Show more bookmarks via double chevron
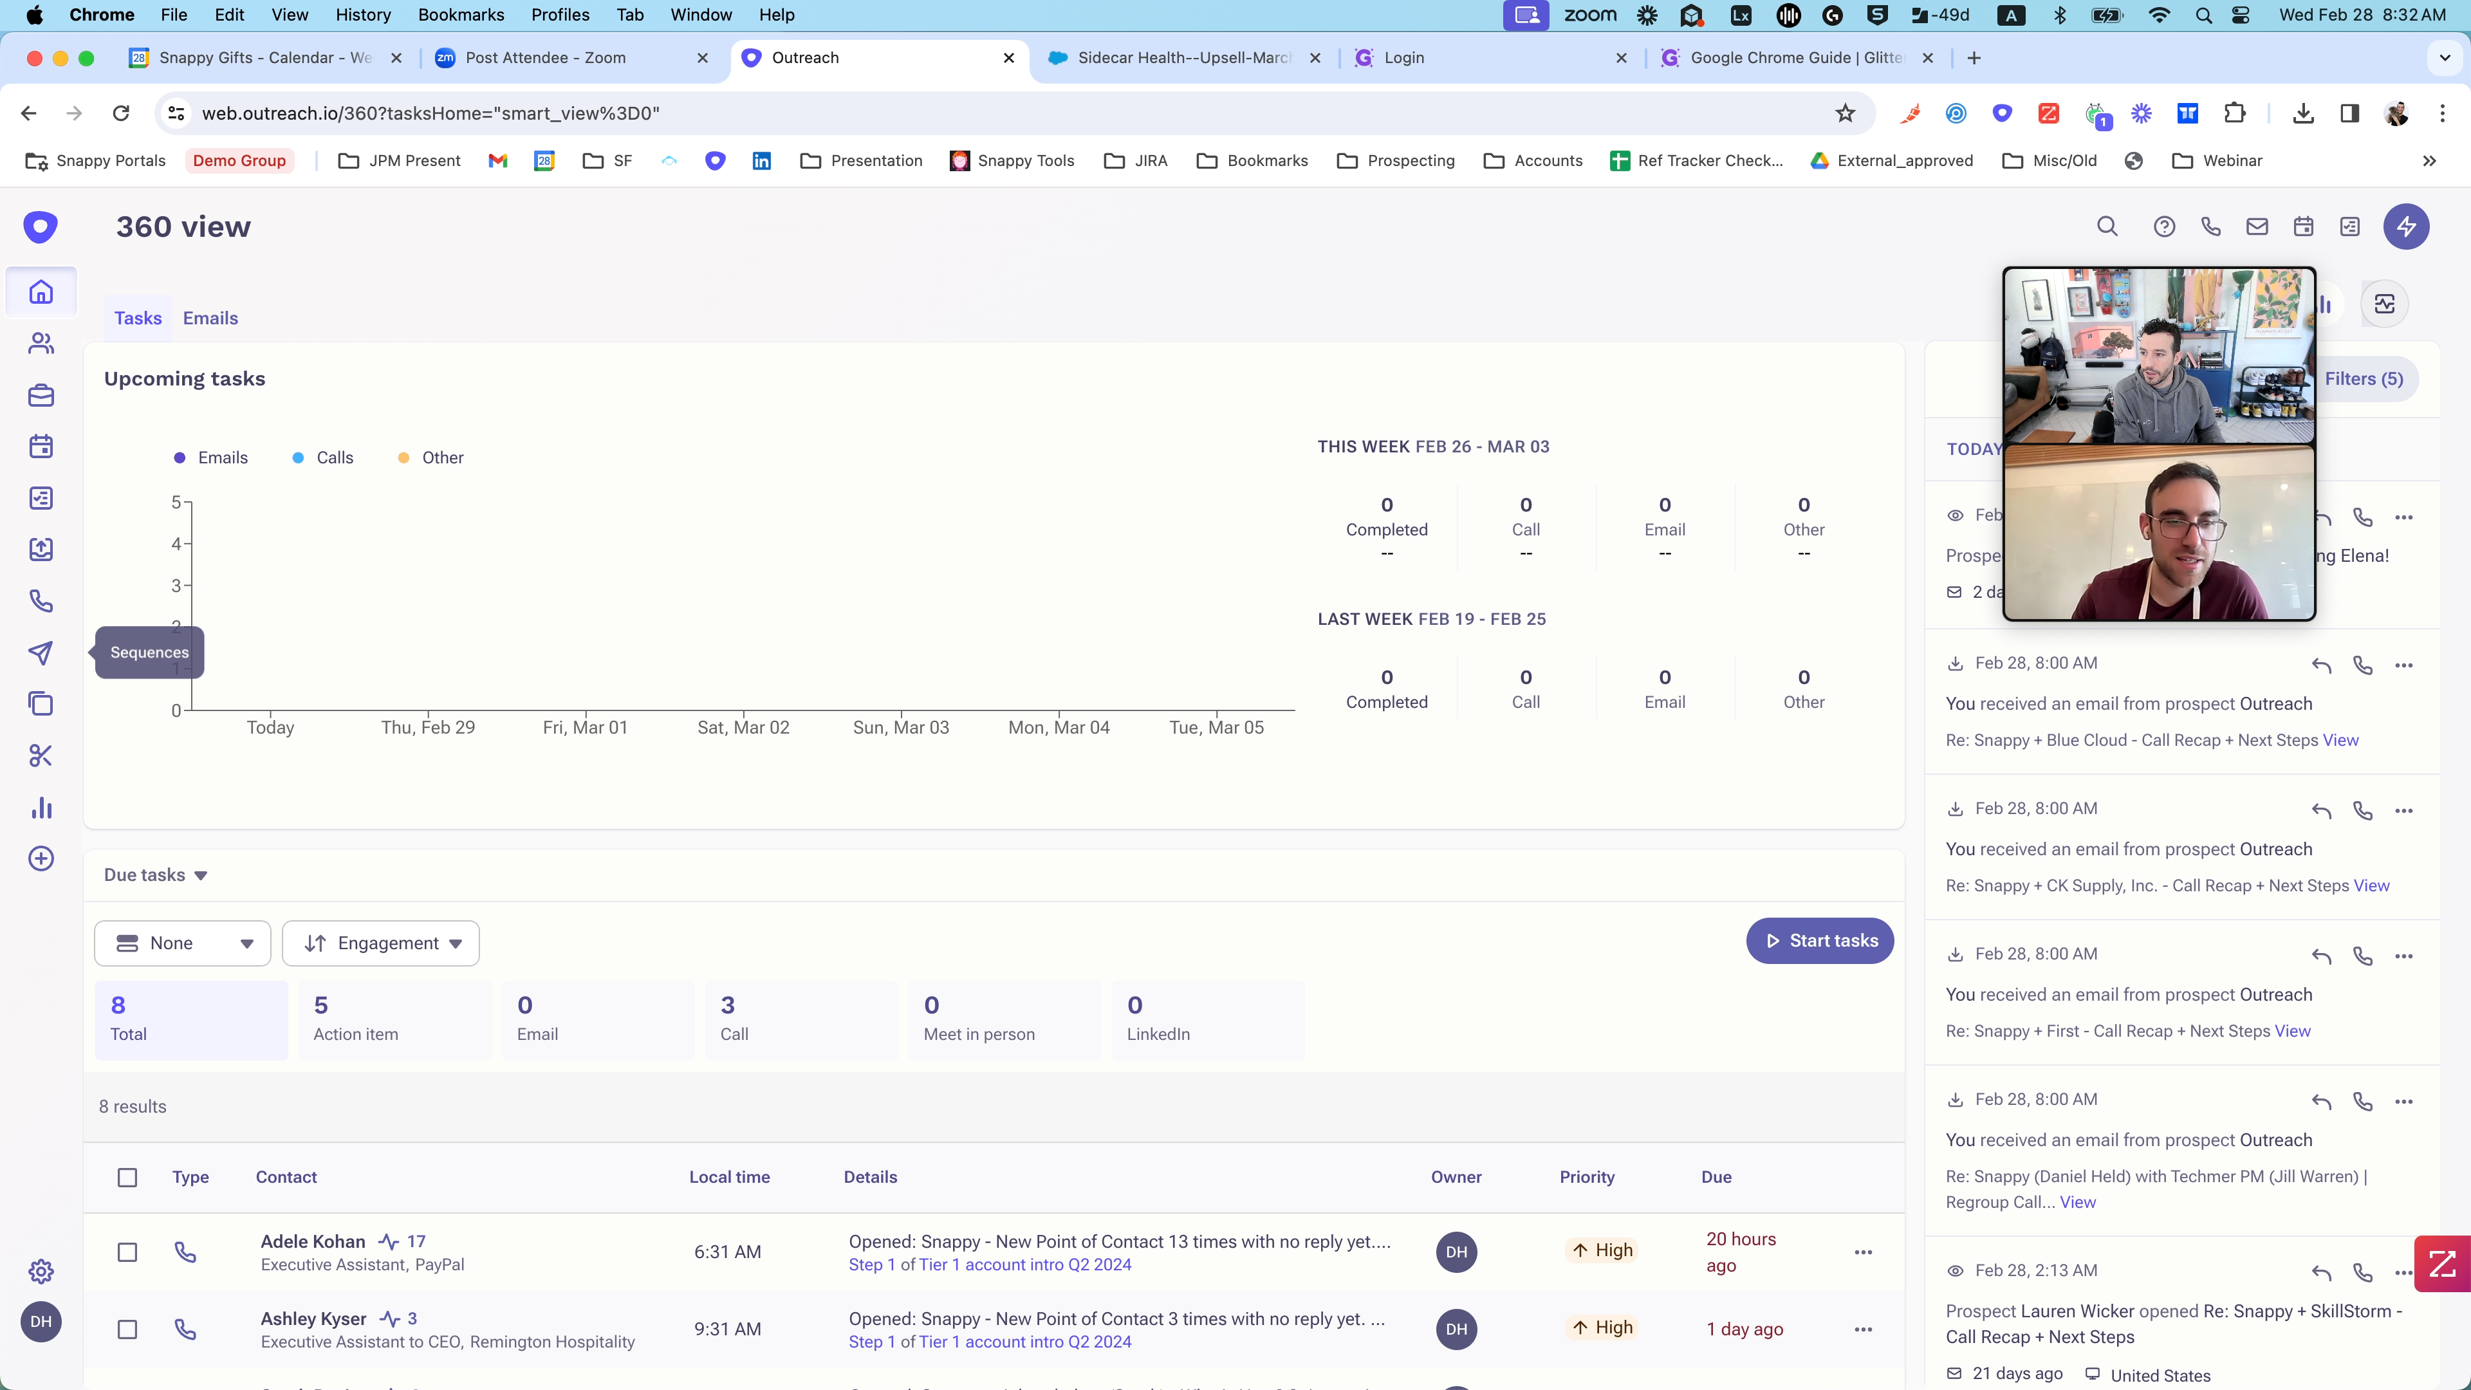 click(2430, 161)
